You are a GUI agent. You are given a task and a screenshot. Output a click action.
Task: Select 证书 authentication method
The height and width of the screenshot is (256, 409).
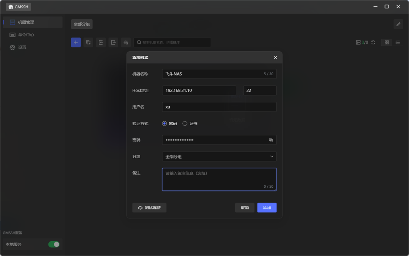pyautogui.click(x=185, y=123)
